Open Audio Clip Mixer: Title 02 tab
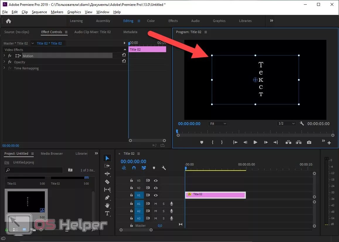Viewport: 339px width, 242px height. click(92, 32)
